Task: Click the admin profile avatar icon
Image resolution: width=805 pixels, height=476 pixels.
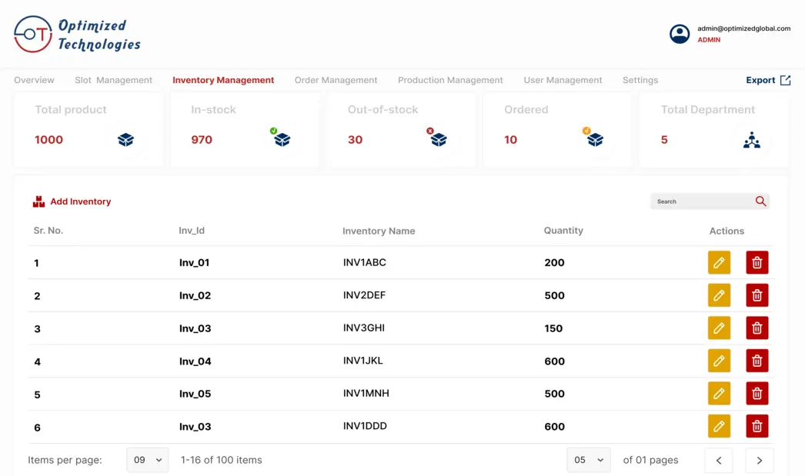Action: pyautogui.click(x=680, y=34)
